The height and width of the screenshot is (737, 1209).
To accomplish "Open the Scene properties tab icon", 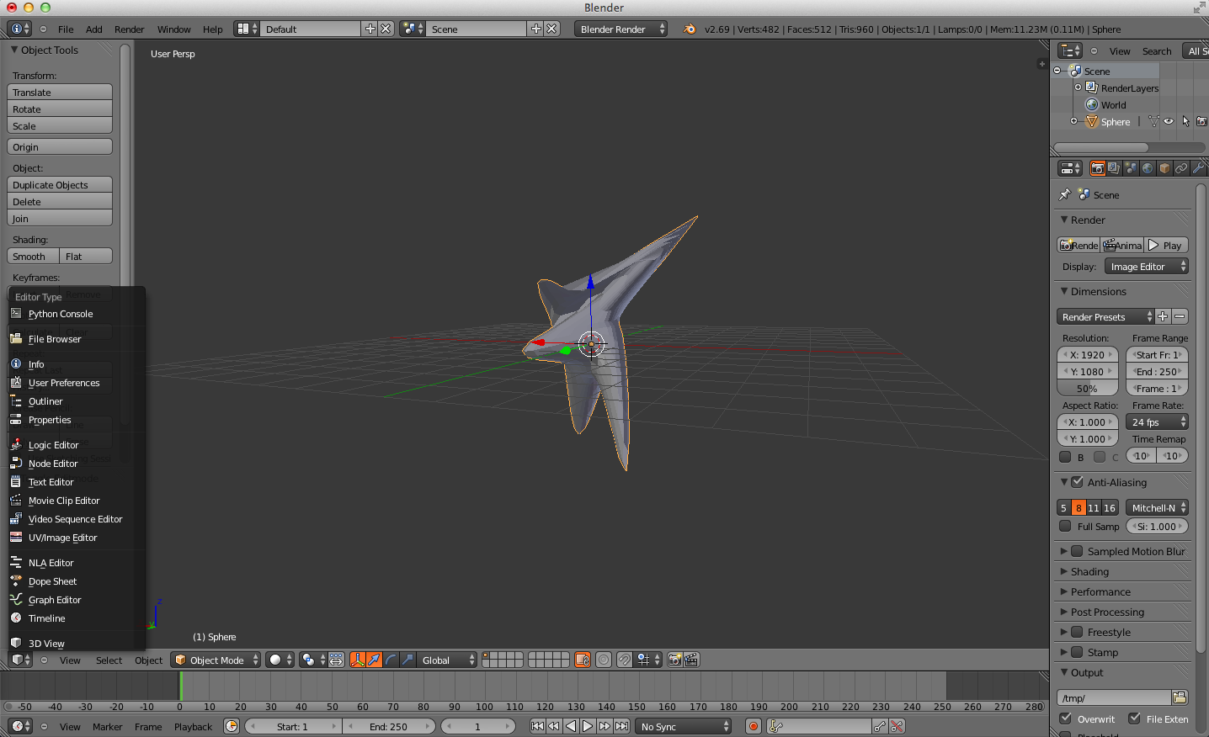I will [1131, 168].
